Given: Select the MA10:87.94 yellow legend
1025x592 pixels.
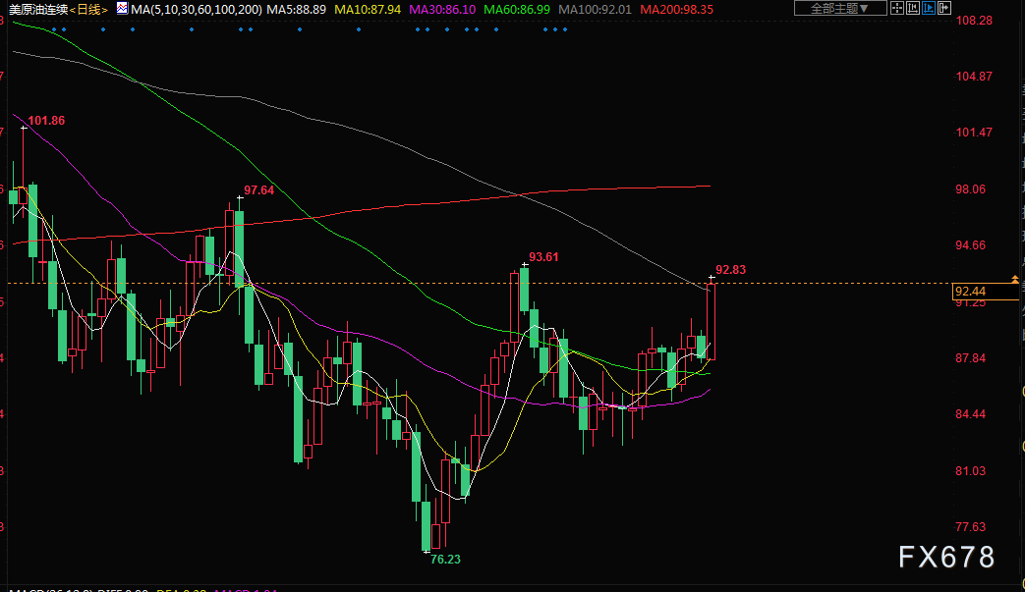Looking at the screenshot, I should tap(368, 9).
